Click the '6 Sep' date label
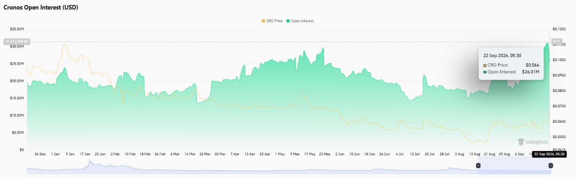 pyautogui.click(x=519, y=154)
